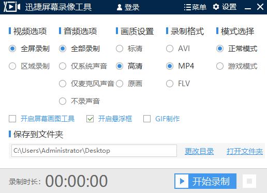
Task: Enable GIF制作 checkbox
Action: pos(147,119)
